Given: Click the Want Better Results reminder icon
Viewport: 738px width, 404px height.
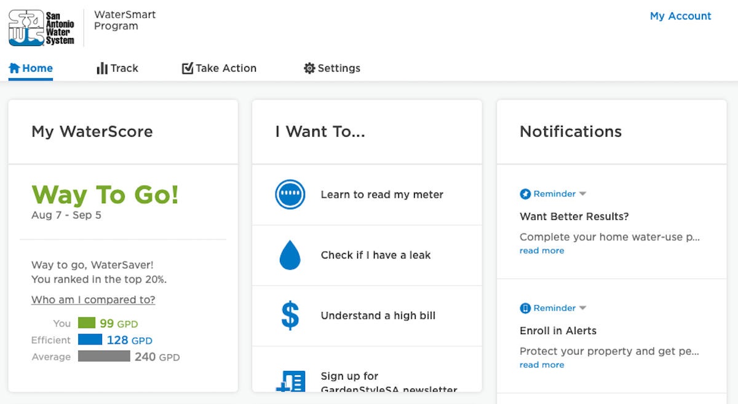Looking at the screenshot, I should pos(525,194).
